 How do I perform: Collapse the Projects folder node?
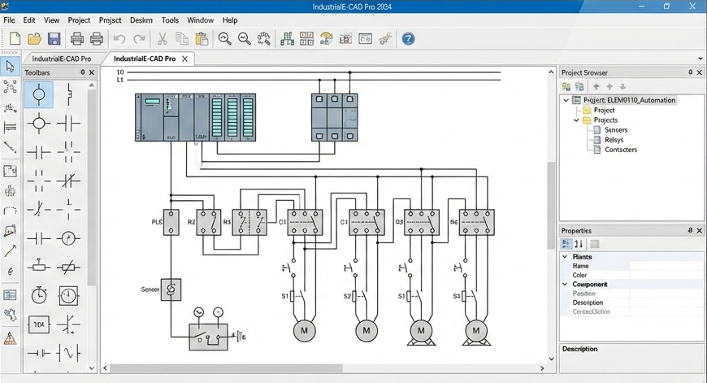click(x=576, y=120)
